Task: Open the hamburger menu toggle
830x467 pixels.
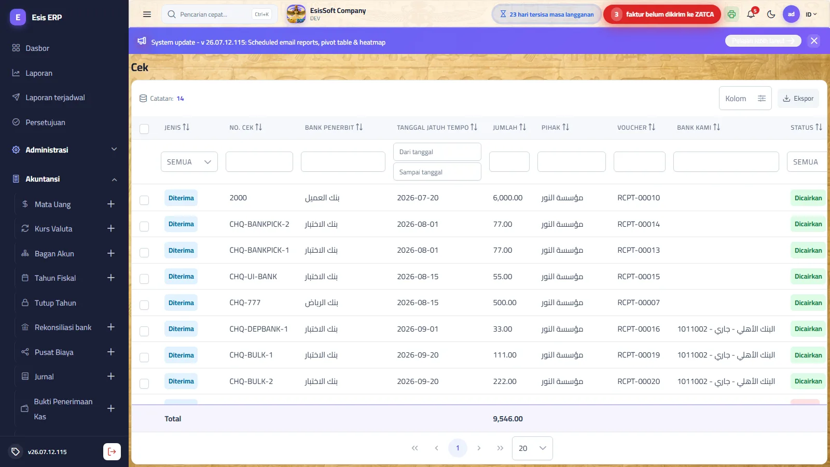Action: coord(147,15)
